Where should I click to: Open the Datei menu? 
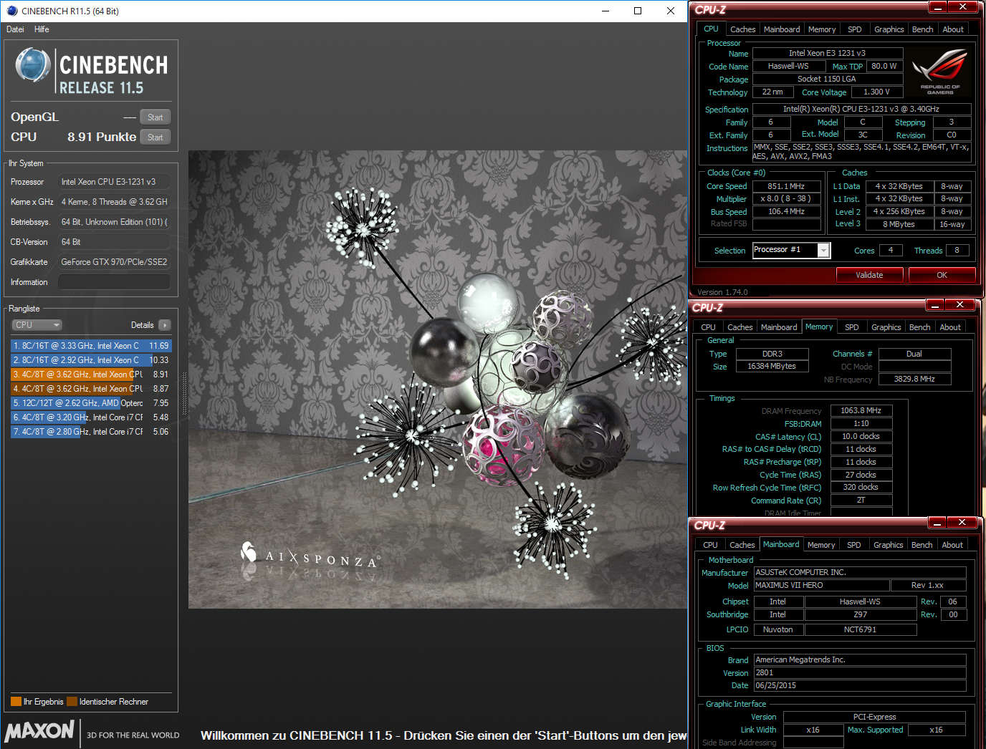15,29
